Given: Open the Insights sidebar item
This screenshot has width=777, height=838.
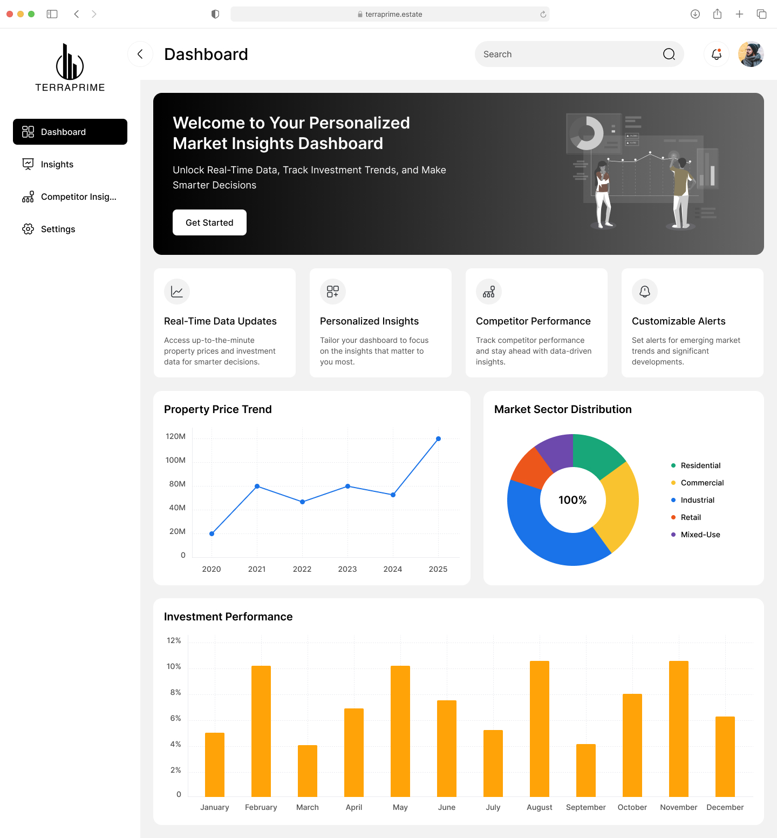Looking at the screenshot, I should (70, 164).
